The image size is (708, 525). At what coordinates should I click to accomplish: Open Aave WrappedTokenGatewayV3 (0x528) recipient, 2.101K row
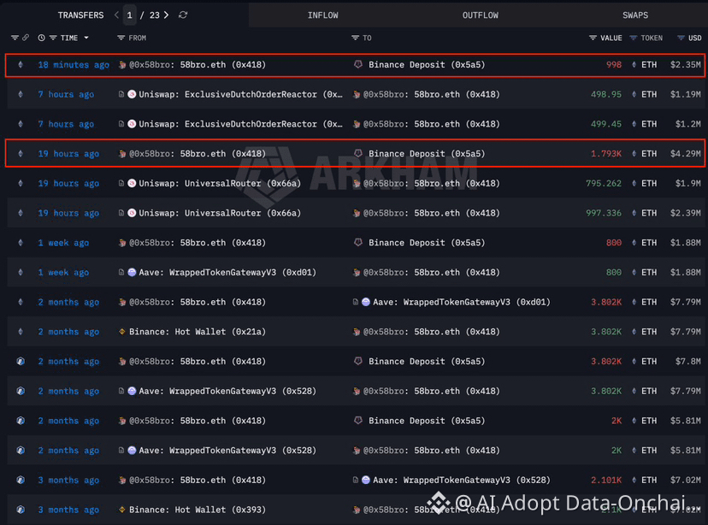click(462, 481)
